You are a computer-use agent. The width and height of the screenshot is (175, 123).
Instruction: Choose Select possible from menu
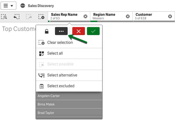tap(69, 64)
